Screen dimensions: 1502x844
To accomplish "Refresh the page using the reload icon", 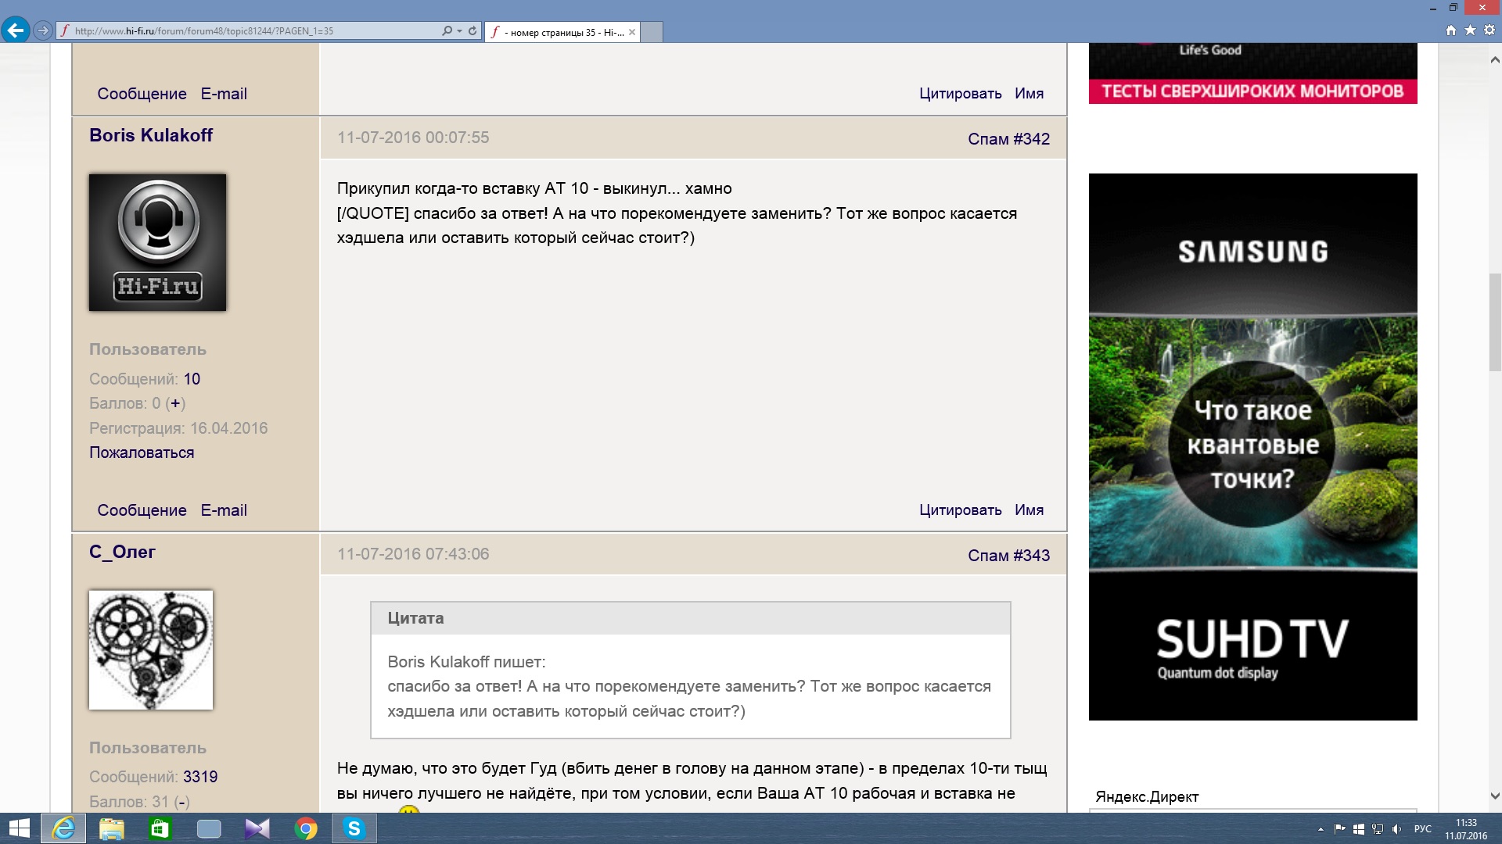I will [x=473, y=31].
